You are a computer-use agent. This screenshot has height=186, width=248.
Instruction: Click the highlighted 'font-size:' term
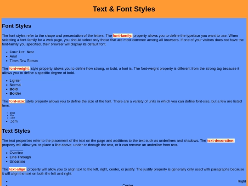[x=17, y=101]
